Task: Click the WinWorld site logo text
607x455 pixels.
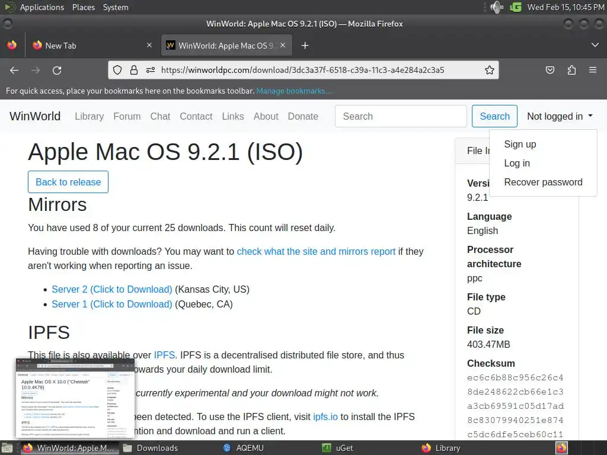Action: pos(35,116)
